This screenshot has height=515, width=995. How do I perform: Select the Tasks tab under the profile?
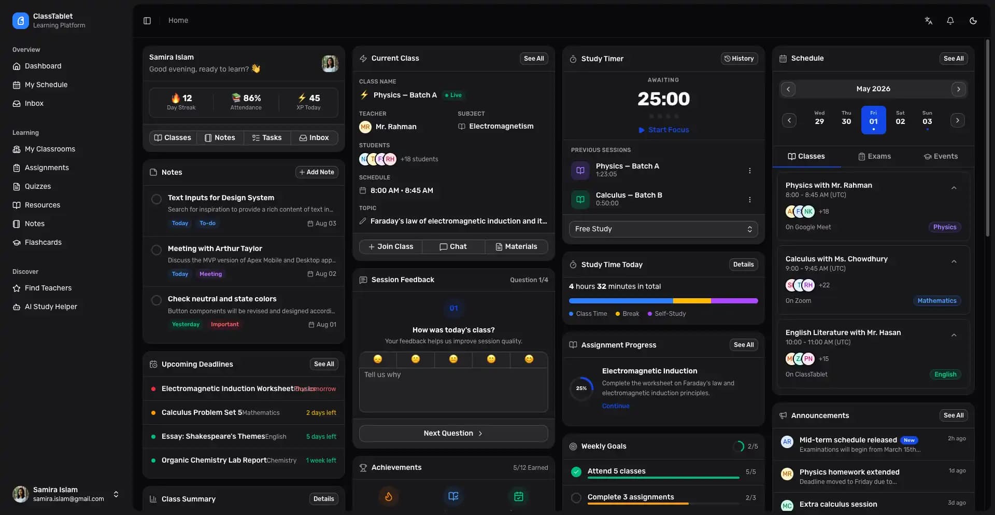point(267,137)
